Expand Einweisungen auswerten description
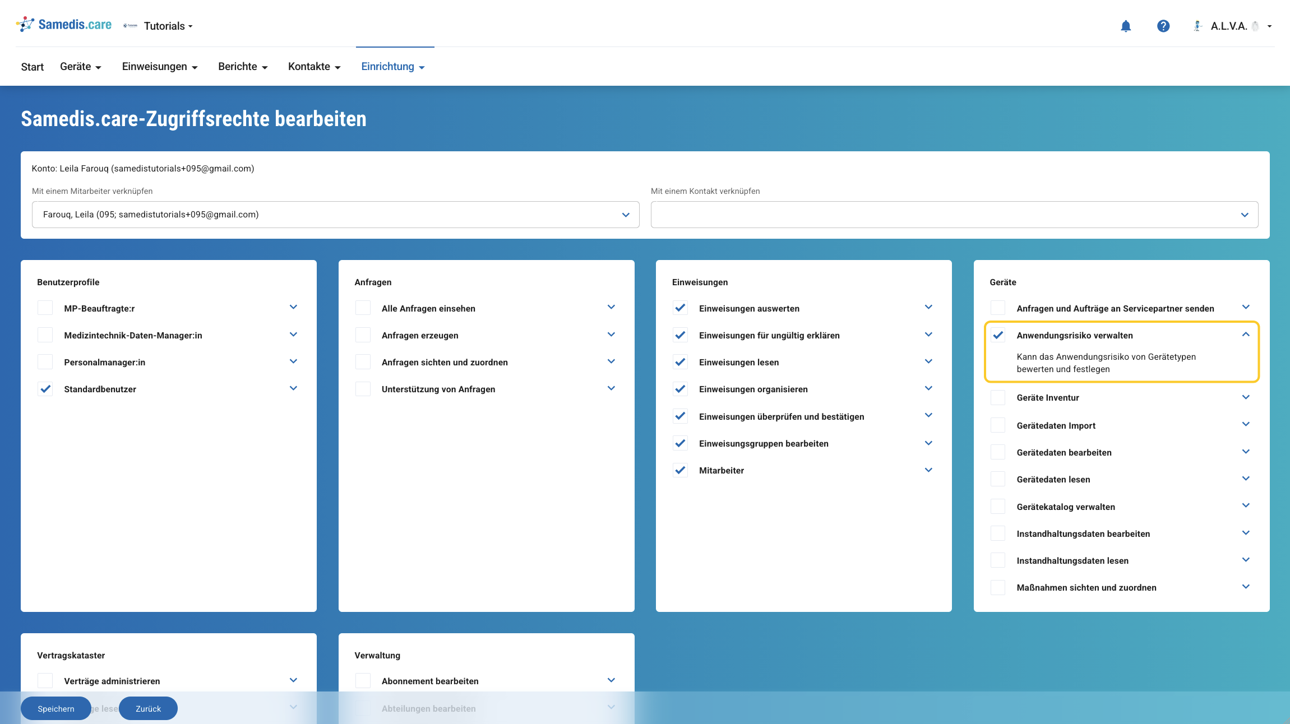This screenshot has width=1290, height=724. tap(928, 307)
